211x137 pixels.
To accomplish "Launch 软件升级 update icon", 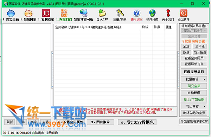I will tap(152, 13).
